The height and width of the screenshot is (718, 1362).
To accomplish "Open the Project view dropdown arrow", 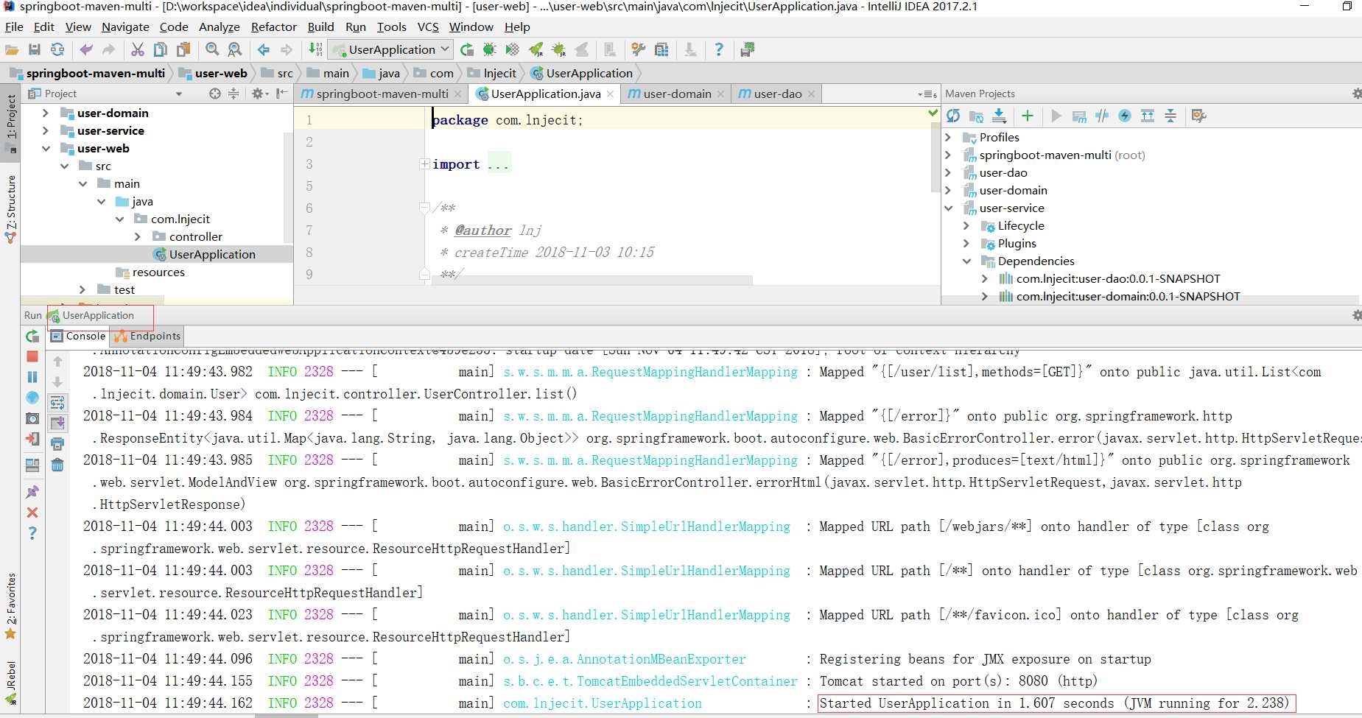I will (x=178, y=94).
